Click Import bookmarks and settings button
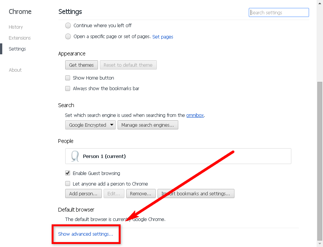Viewport: 323px width, 247px height. pos(196,194)
